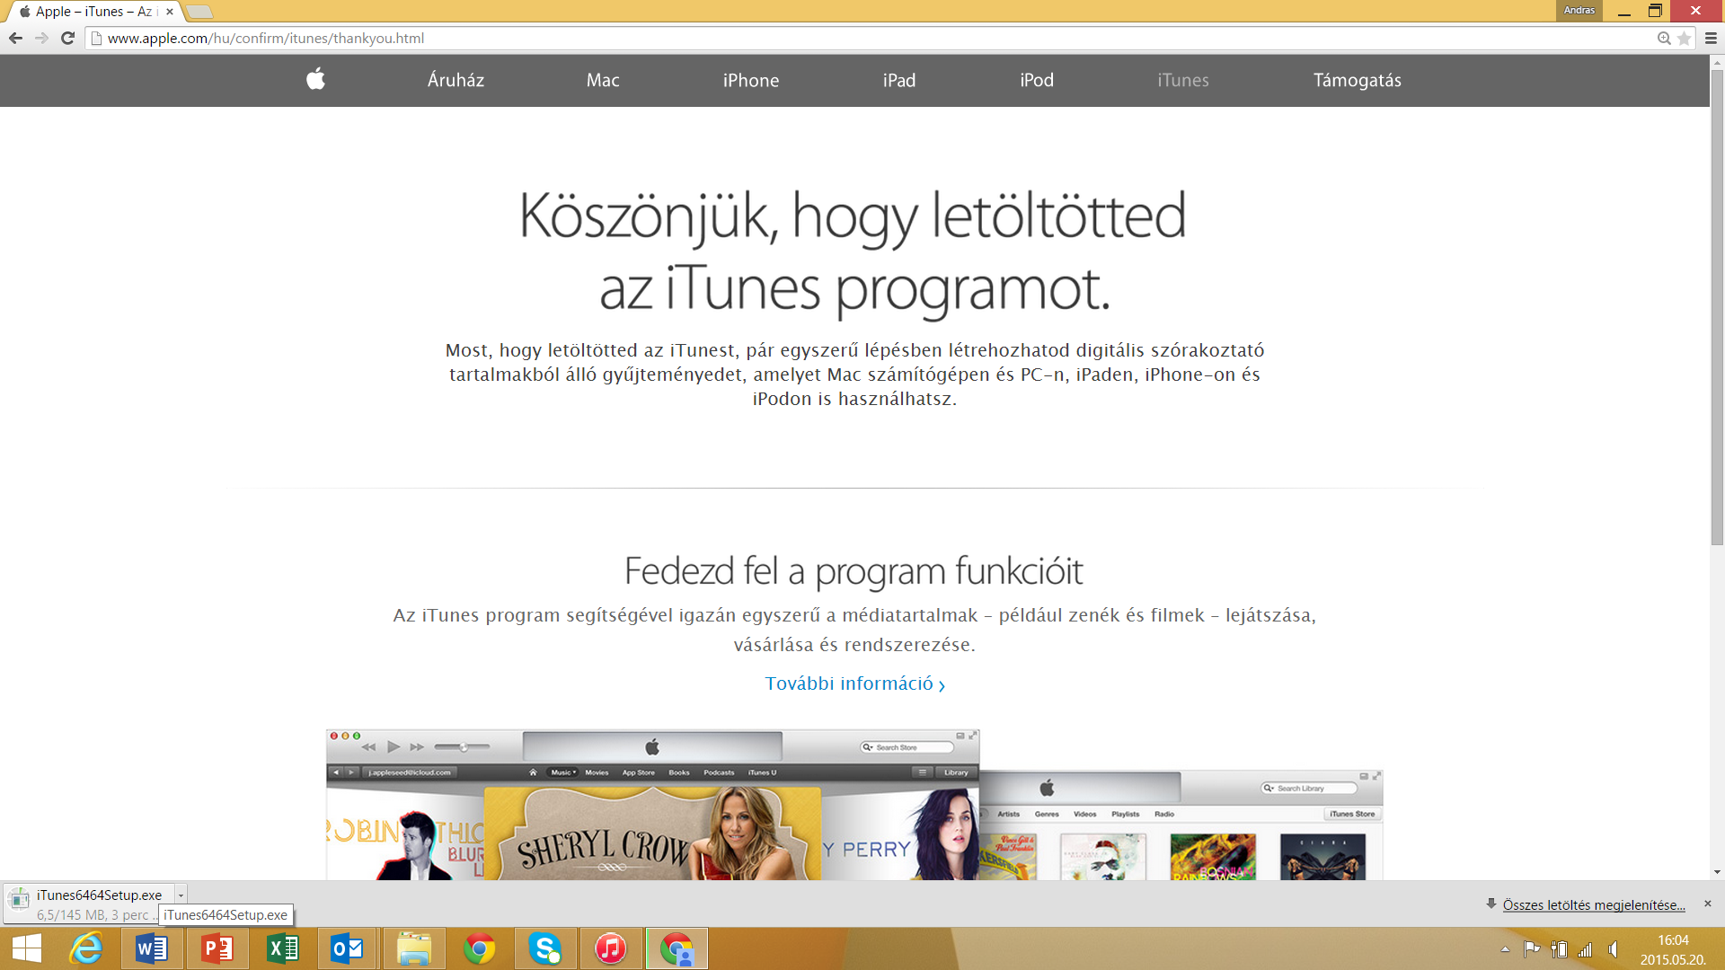Go back using the browser back arrow
Viewport: 1725px width, 970px height.
(15, 38)
